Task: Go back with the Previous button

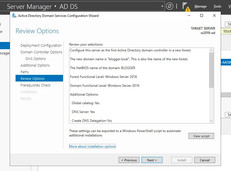Action: pos(129,160)
